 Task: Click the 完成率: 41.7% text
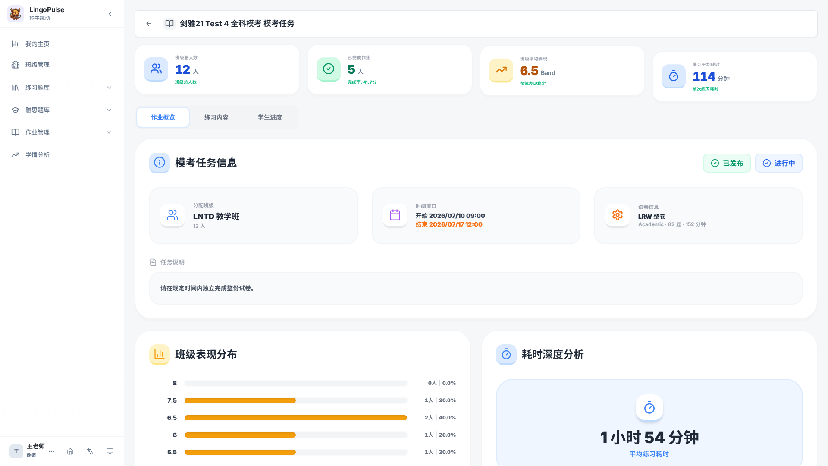(x=362, y=82)
